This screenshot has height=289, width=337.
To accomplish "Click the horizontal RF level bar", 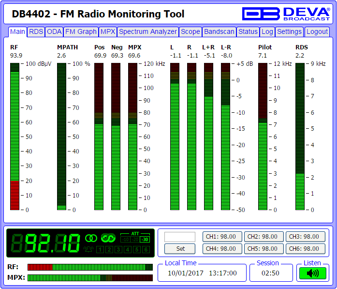I will pyautogui.click(x=90, y=267).
